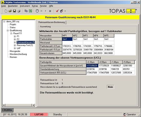Click the MP5 column header
This screenshot has height=117, width=141.
[x=109, y=36]
